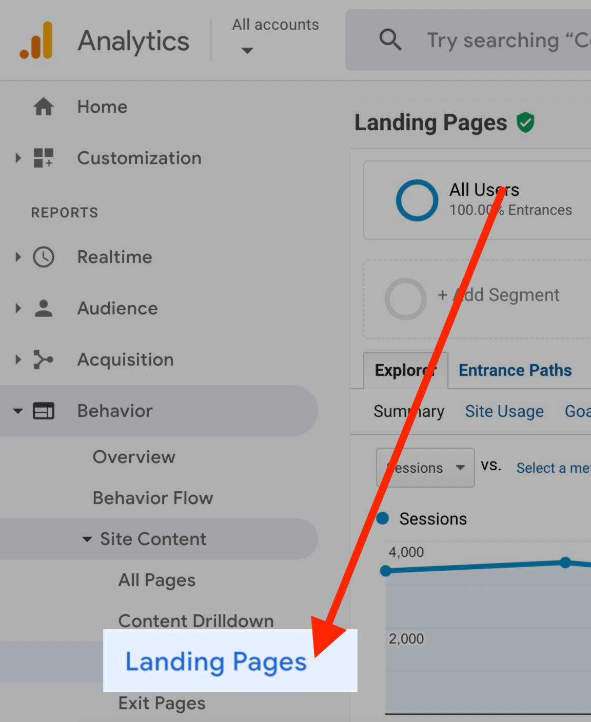
Task: Click the first Sessions chart data point
Action: tap(385, 571)
